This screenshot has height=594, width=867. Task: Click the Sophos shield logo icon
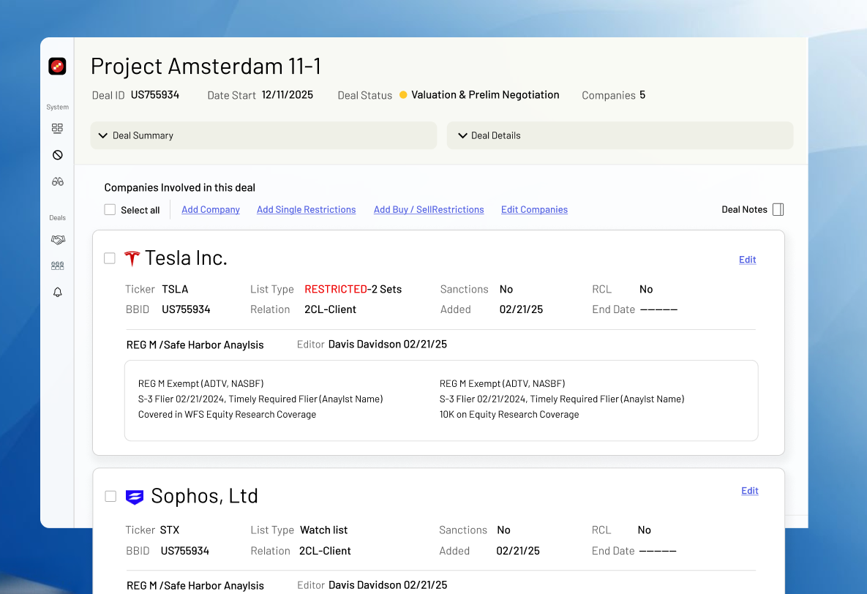point(135,497)
